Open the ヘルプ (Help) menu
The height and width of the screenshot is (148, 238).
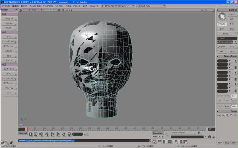tap(59, 6)
